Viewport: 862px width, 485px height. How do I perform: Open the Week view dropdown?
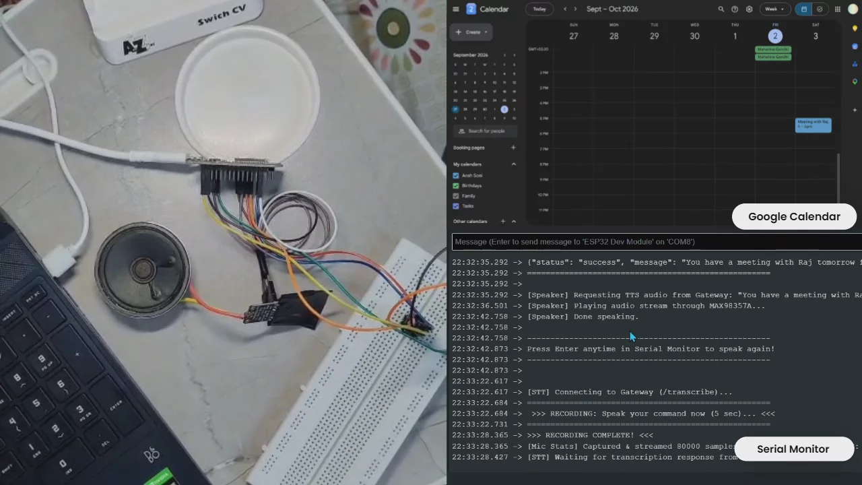pos(776,9)
